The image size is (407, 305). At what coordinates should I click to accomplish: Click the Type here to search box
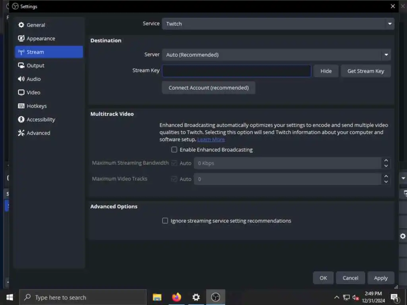click(83, 297)
